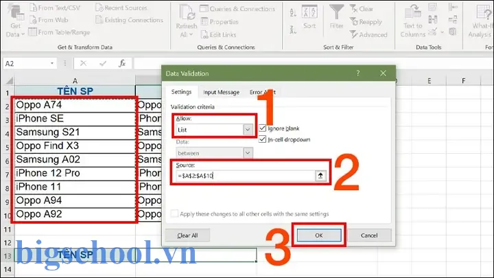Open the Sort dialog

(309, 17)
